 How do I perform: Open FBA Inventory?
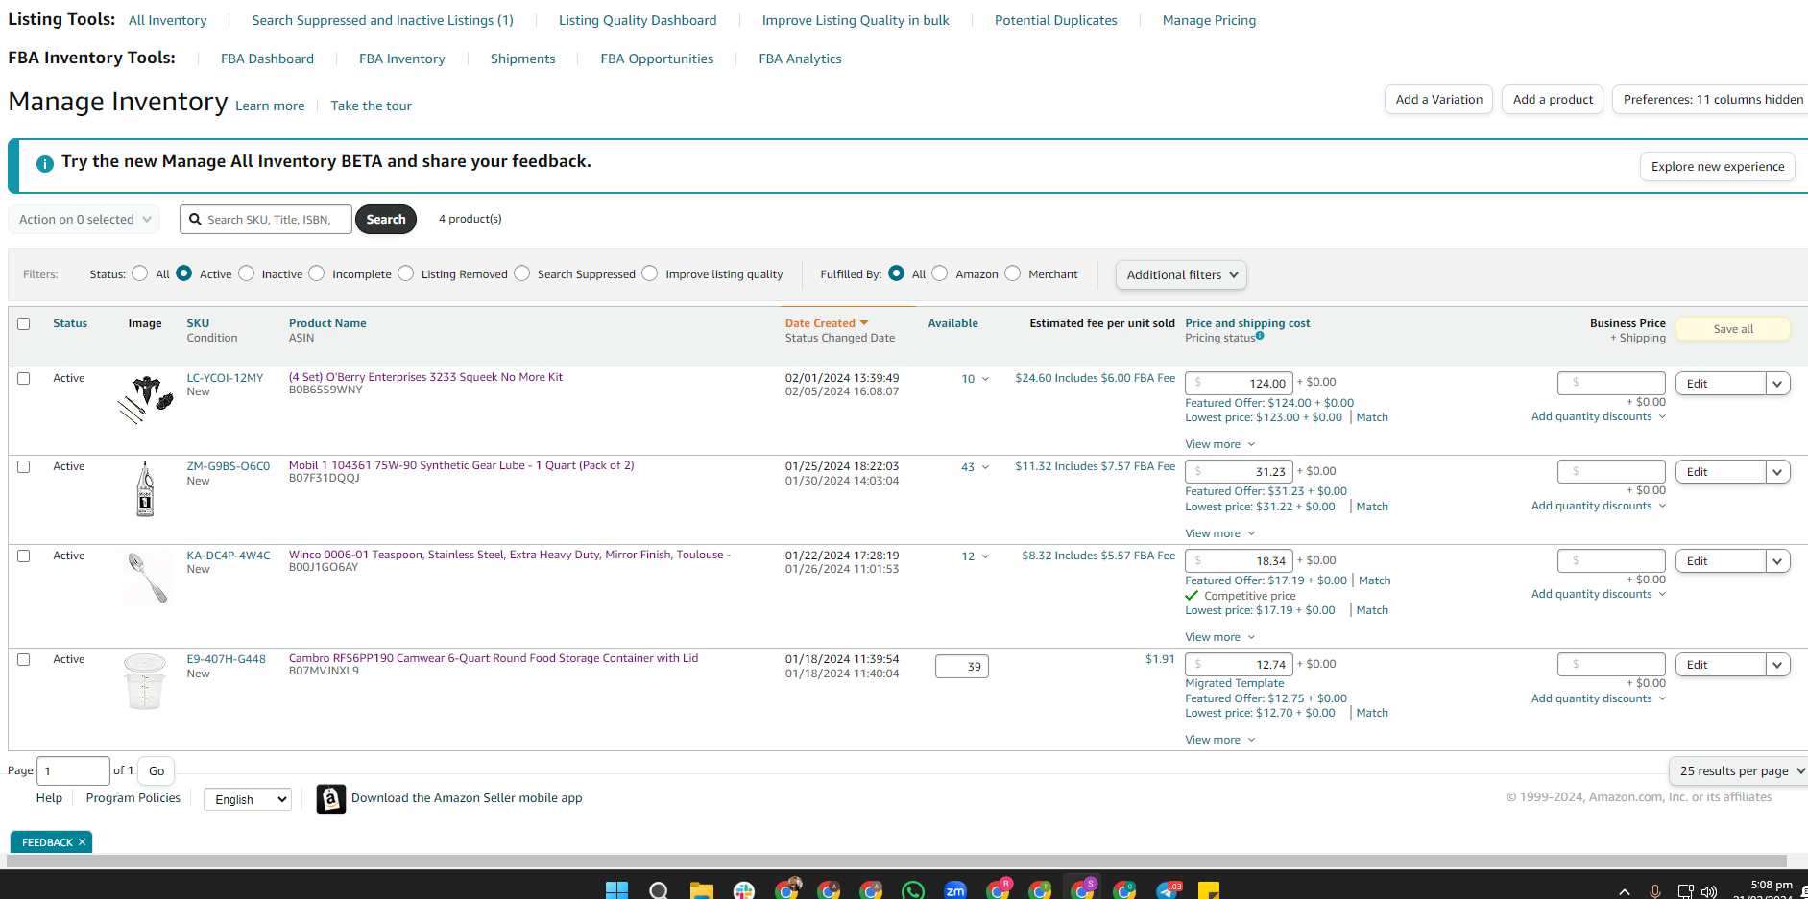(x=401, y=59)
